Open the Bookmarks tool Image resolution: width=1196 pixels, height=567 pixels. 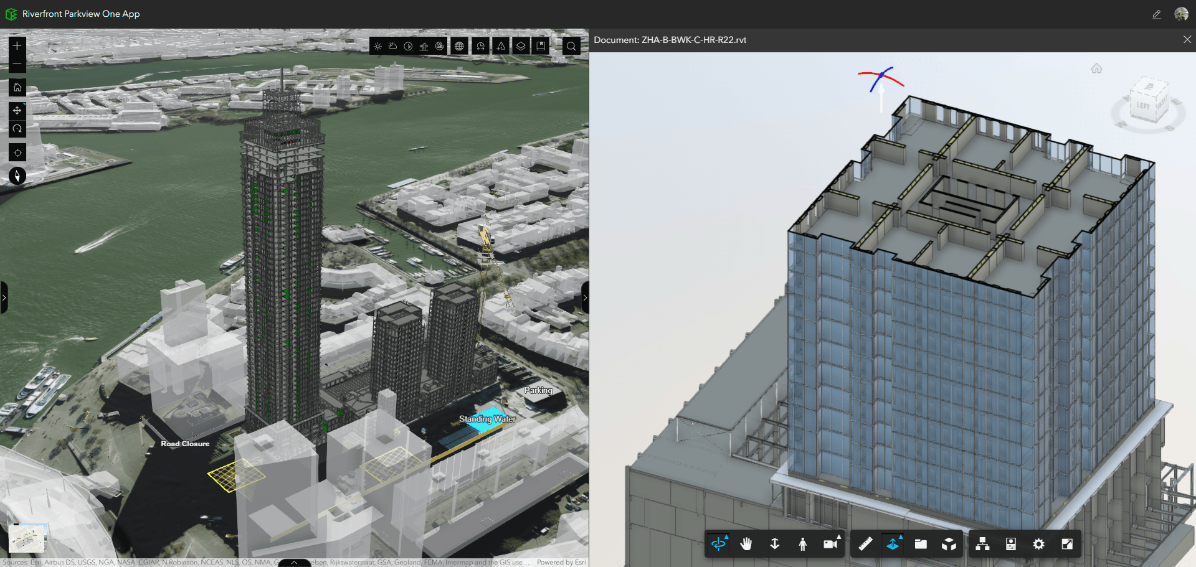[x=541, y=45]
